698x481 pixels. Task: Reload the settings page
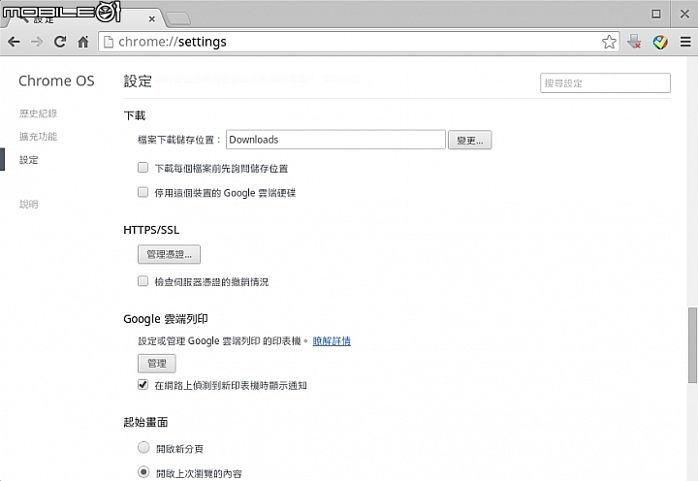(x=60, y=42)
